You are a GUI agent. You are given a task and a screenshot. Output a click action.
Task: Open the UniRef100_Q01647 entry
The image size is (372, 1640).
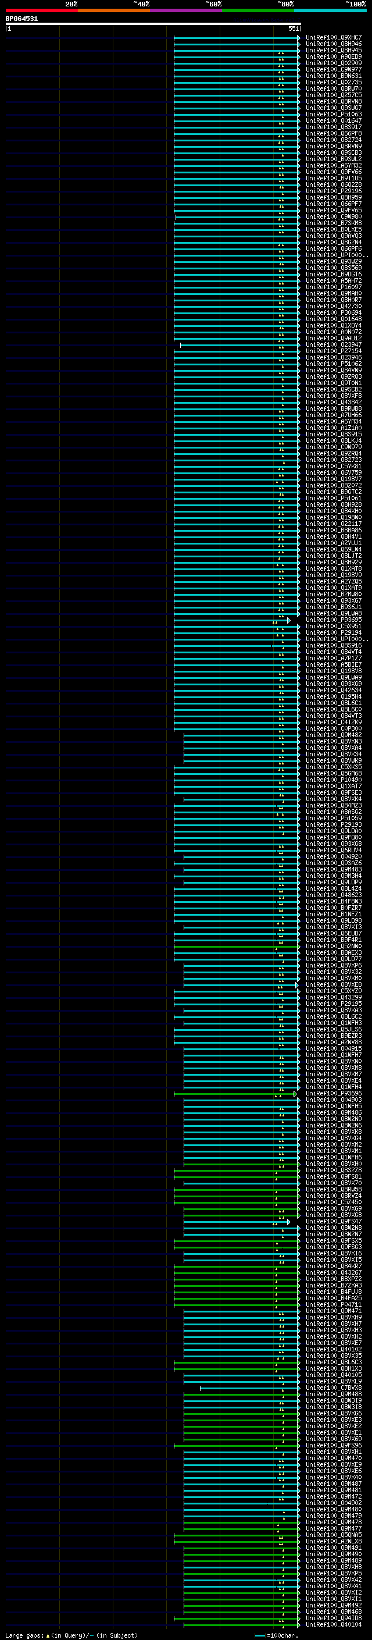(x=334, y=121)
